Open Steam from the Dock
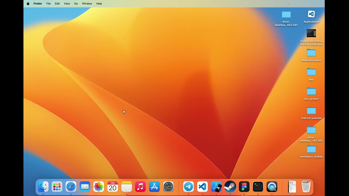This screenshot has width=349, height=196. 230,187
